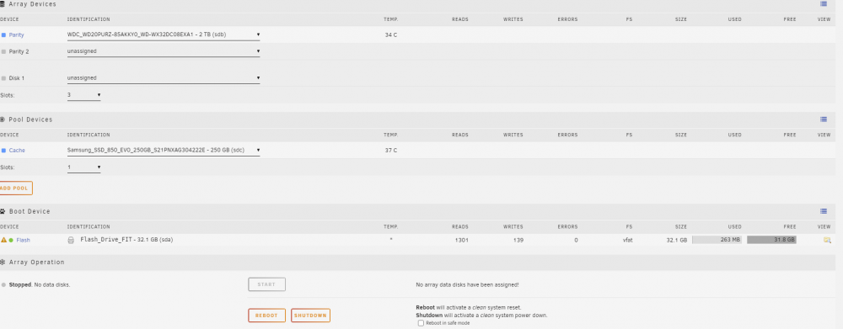Click the Flash writes value 139

[518, 240]
